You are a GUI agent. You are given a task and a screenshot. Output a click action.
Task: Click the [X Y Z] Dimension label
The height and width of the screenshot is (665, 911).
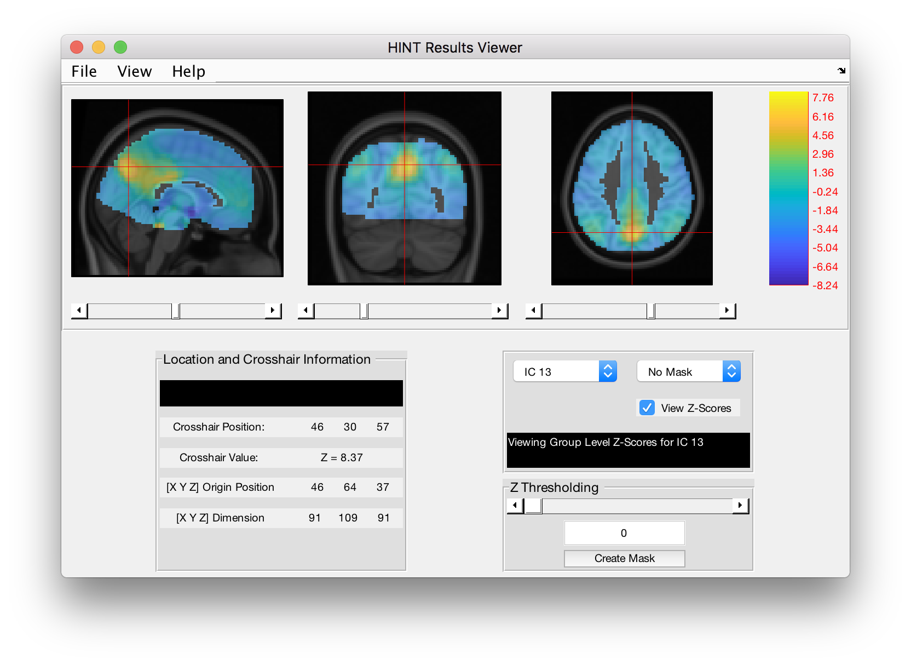tap(220, 518)
